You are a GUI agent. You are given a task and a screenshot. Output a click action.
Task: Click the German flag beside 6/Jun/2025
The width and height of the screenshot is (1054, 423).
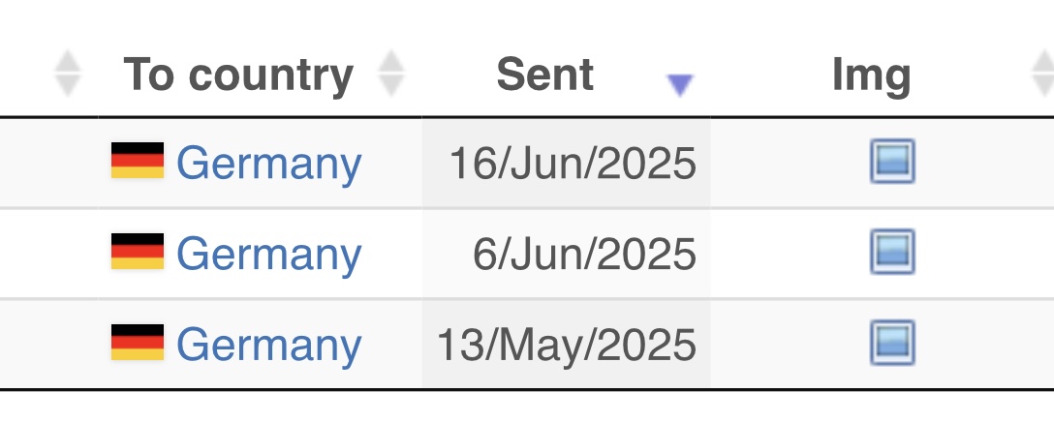138,251
